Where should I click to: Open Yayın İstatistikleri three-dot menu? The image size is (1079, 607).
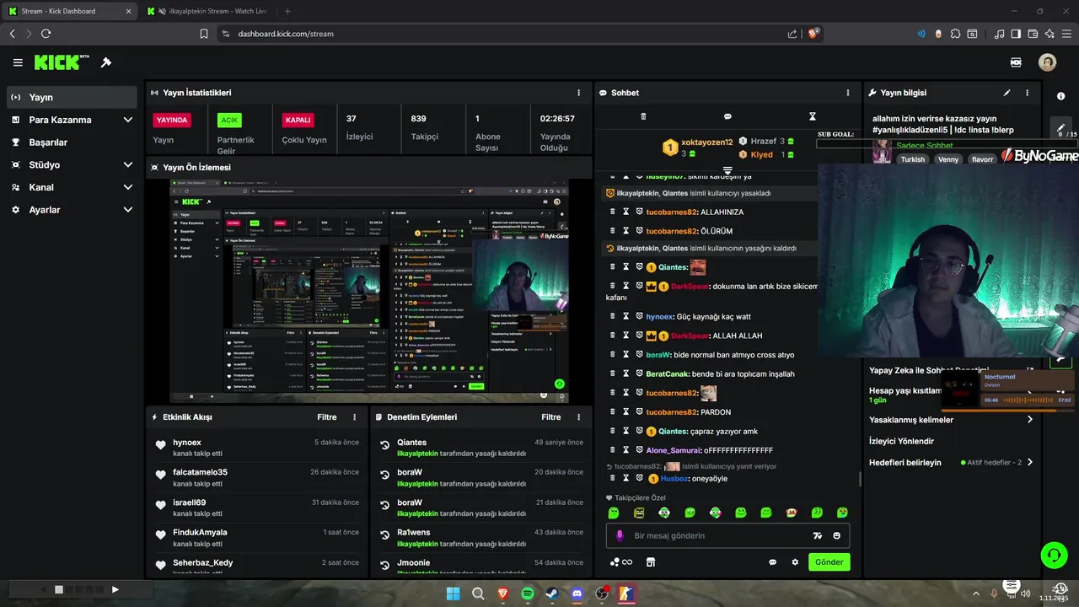(x=578, y=93)
